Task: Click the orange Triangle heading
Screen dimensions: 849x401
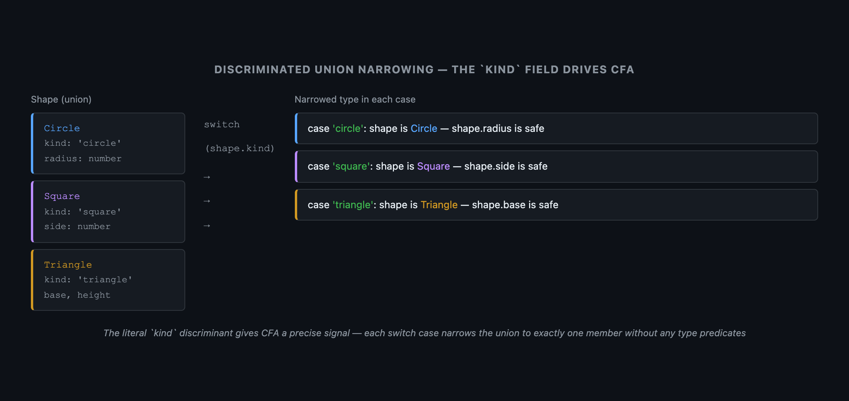Action: tap(68, 265)
